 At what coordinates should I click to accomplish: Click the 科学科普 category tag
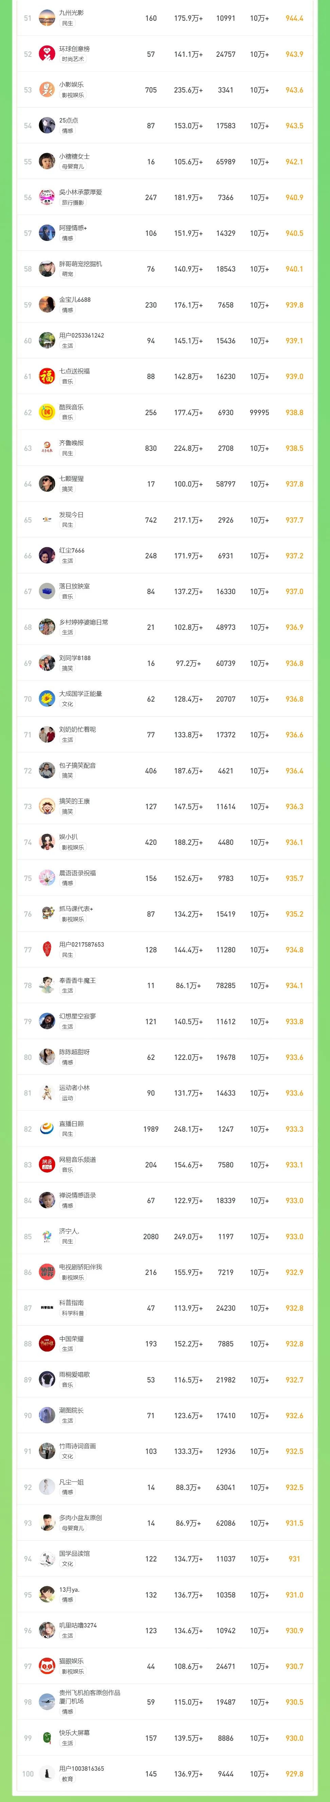point(73,1314)
